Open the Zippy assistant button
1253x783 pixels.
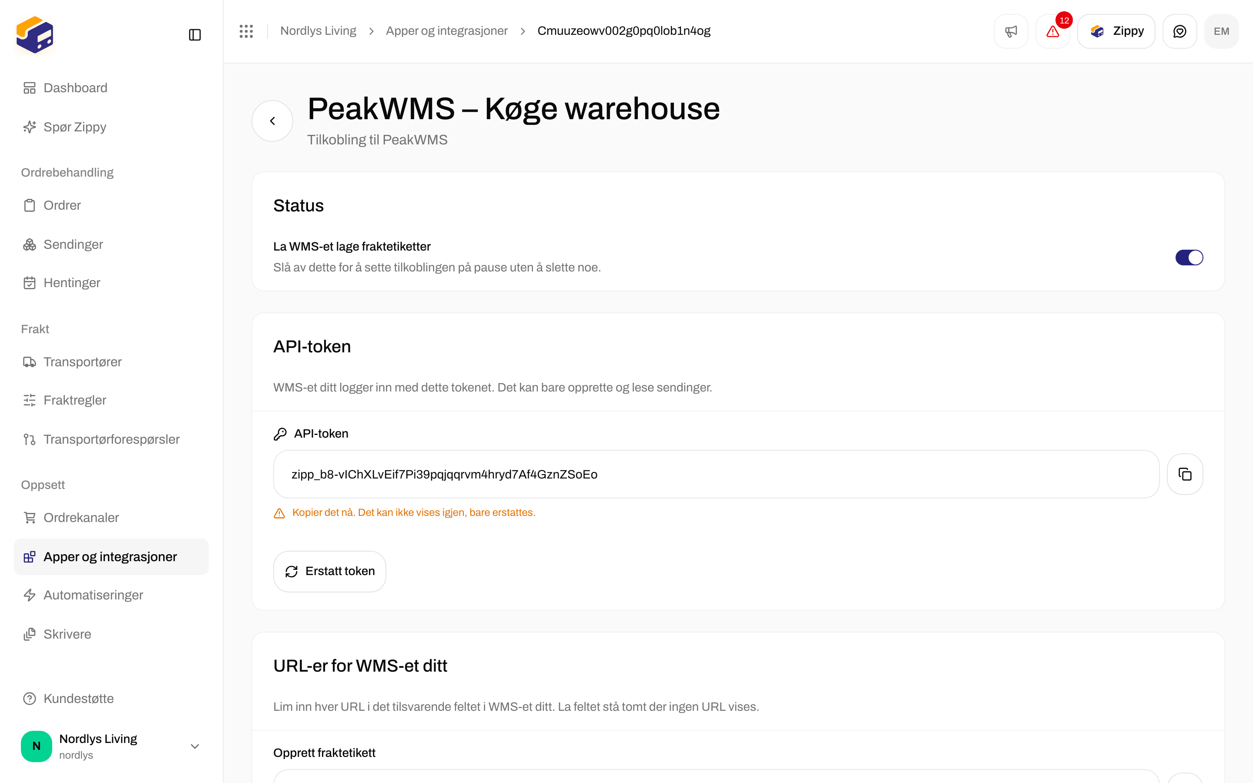click(x=1116, y=31)
